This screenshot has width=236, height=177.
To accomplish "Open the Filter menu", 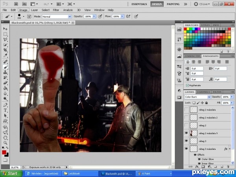I will 56,10.
